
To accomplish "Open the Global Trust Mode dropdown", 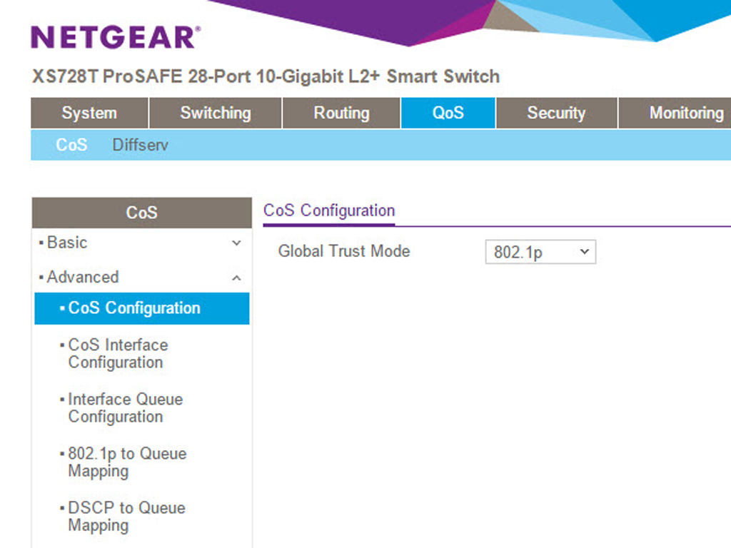I will click(540, 252).
